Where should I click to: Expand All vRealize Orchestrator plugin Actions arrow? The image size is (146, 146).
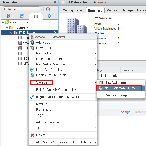coord(95,142)
